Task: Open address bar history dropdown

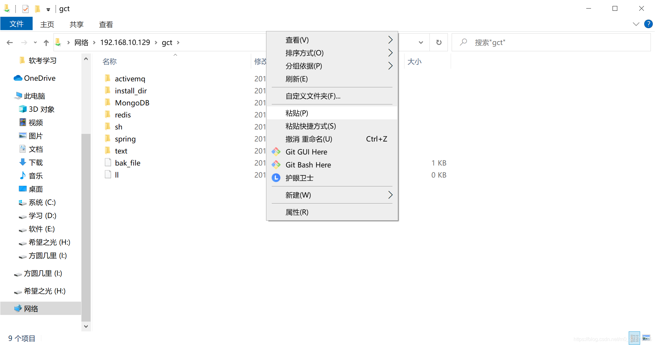Action: coord(421,42)
